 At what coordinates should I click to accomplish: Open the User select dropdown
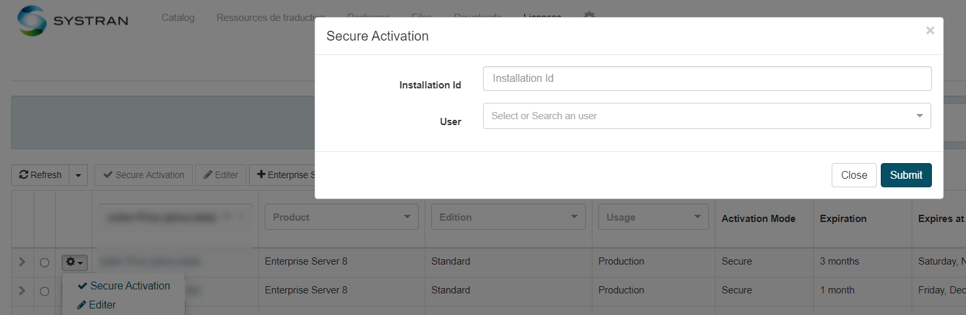click(706, 116)
